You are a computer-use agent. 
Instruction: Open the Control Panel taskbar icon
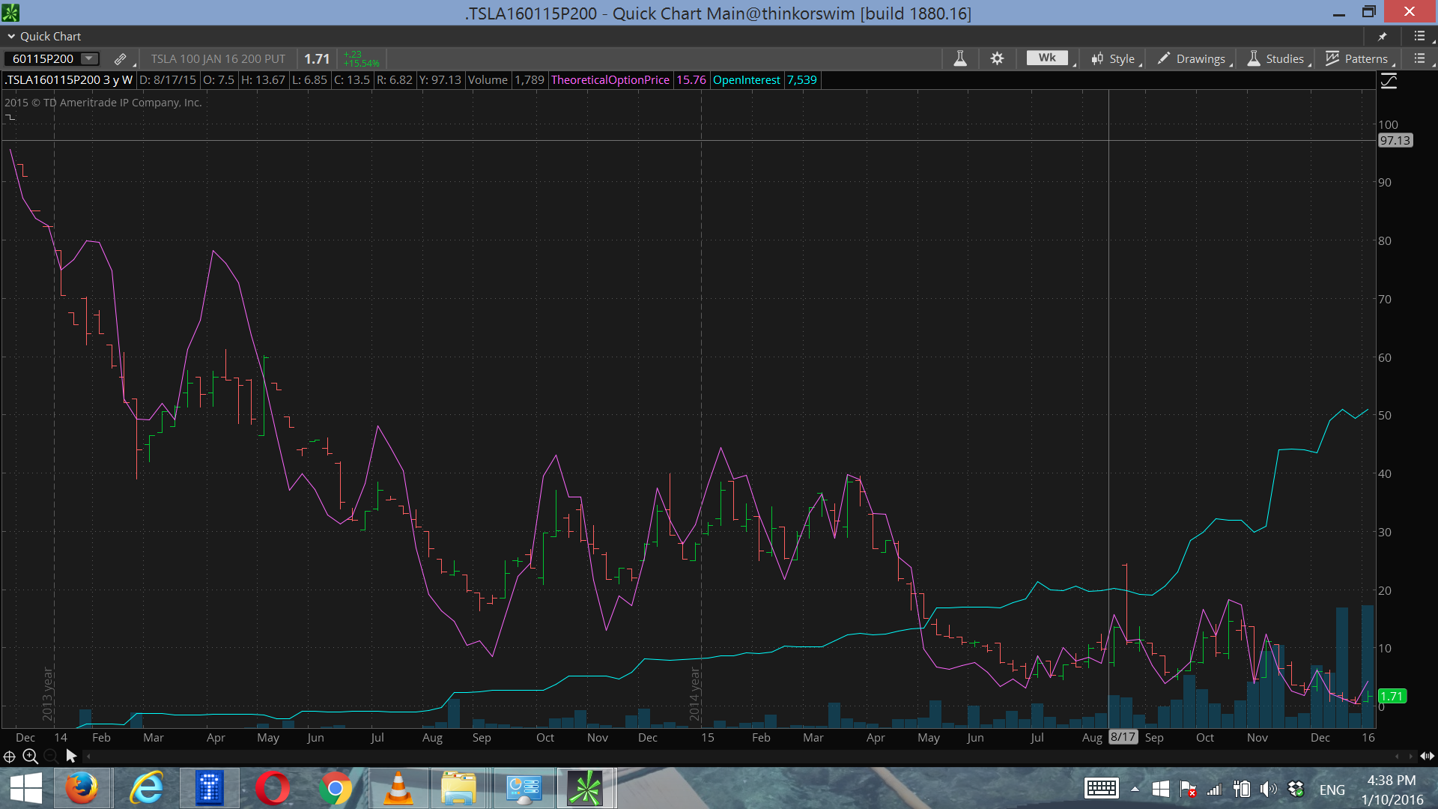coord(523,788)
